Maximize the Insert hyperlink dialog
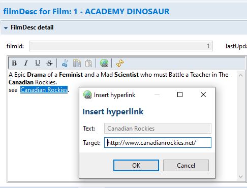Image resolution: width=247 pixels, height=188 pixels. coord(180,95)
